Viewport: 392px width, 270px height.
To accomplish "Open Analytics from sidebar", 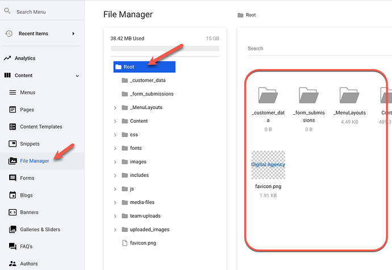I will (25, 58).
